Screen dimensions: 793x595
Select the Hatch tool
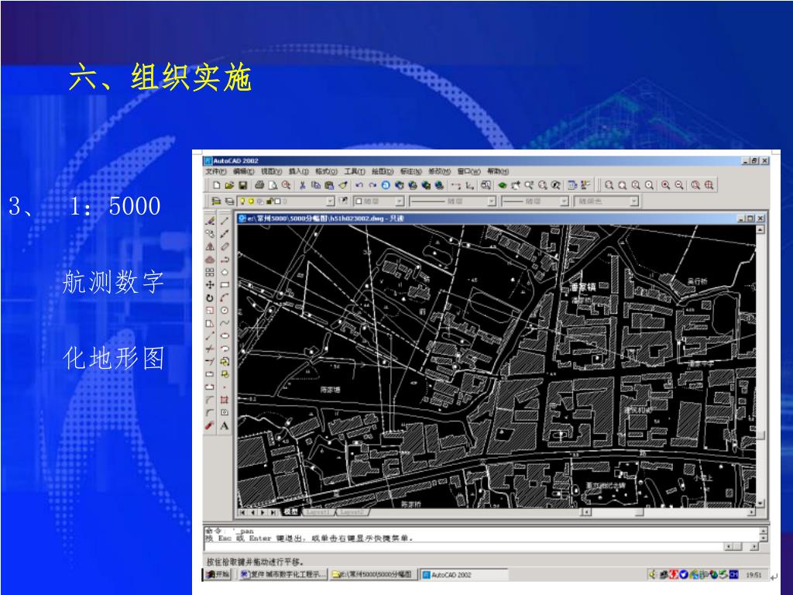coord(225,400)
